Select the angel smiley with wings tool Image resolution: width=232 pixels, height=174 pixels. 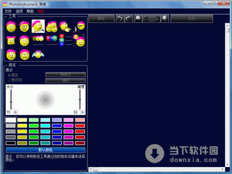38,54
